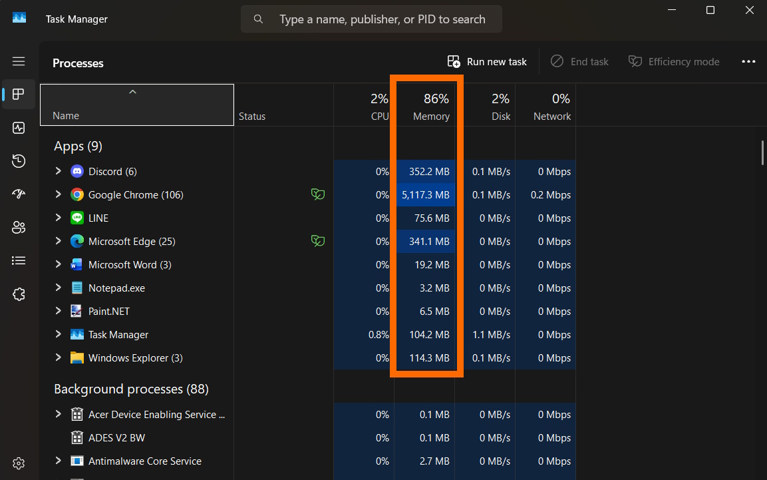The image size is (767, 480).
Task: Open the Services page icon
Action: pos(19,294)
